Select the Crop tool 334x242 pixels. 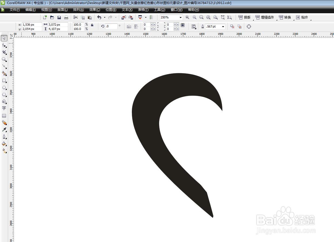click(x=4, y=52)
